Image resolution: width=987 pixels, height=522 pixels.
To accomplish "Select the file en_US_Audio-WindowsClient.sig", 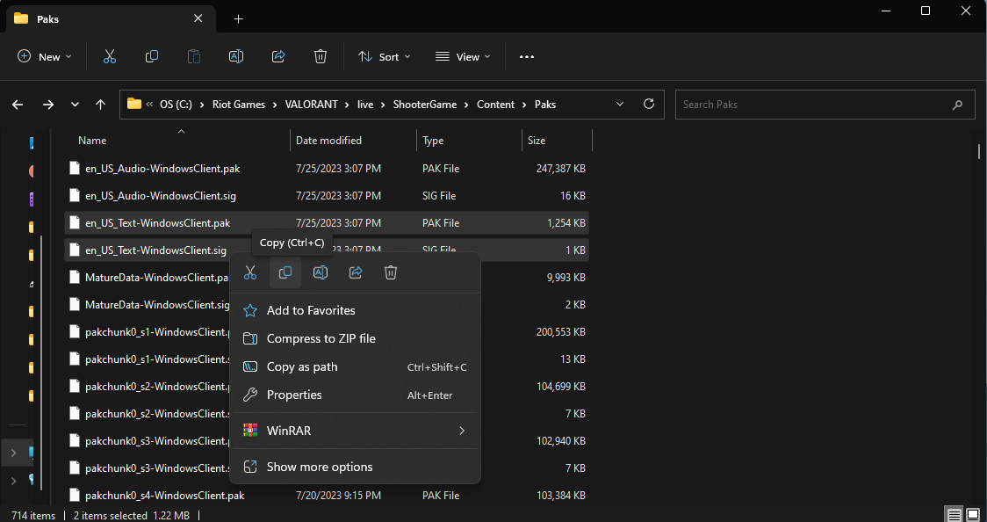I will tap(161, 196).
